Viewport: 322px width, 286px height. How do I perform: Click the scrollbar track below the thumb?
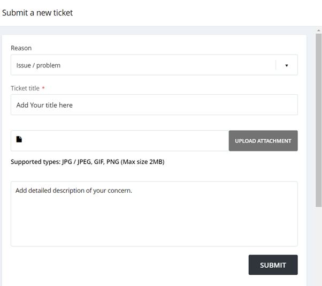pyautogui.click(x=318, y=246)
